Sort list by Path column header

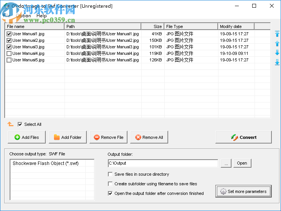coord(102,26)
